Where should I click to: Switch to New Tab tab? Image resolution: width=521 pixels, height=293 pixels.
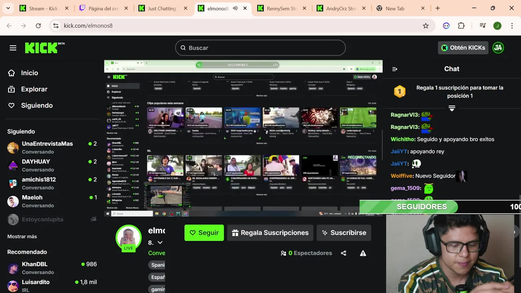[401, 8]
